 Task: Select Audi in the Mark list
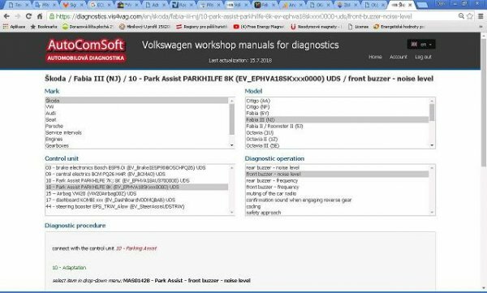[x=136, y=114]
